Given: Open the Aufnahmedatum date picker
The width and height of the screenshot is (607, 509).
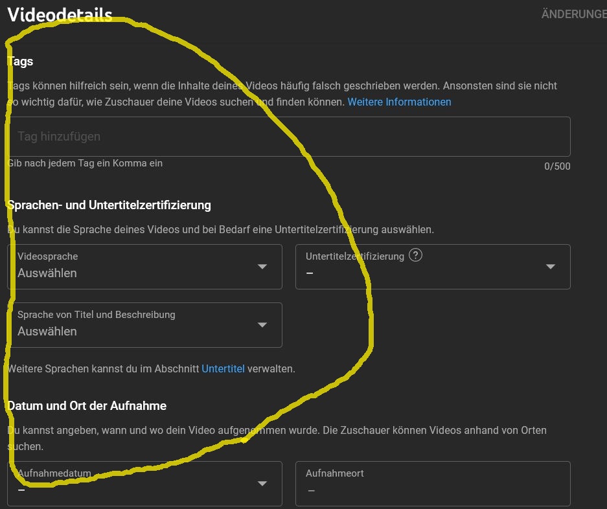Looking at the screenshot, I should point(144,483).
